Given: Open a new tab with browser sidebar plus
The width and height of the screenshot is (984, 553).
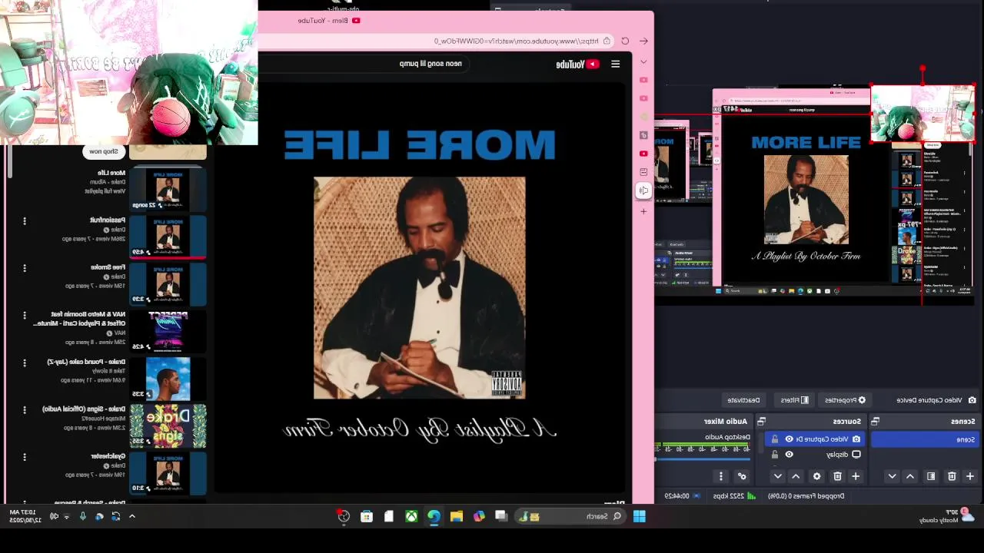Looking at the screenshot, I should click(643, 211).
